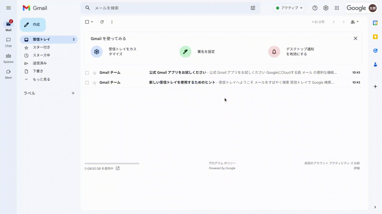Open the 受信トレイ folder
Image resolution: width=382 pixels, height=214 pixels.
(49, 40)
